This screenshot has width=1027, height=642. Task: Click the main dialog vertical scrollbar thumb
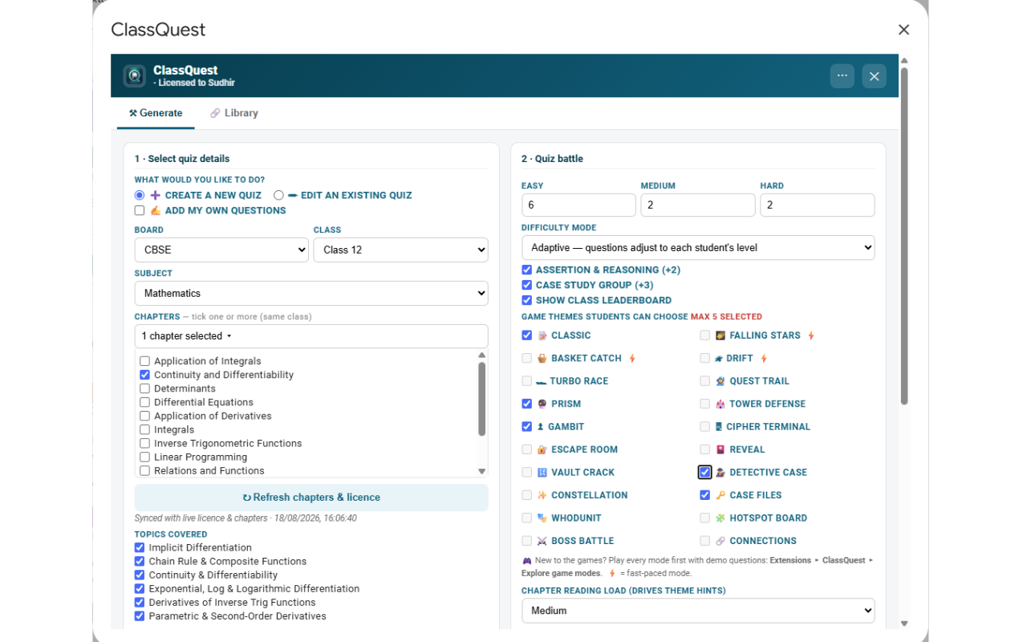click(x=904, y=236)
